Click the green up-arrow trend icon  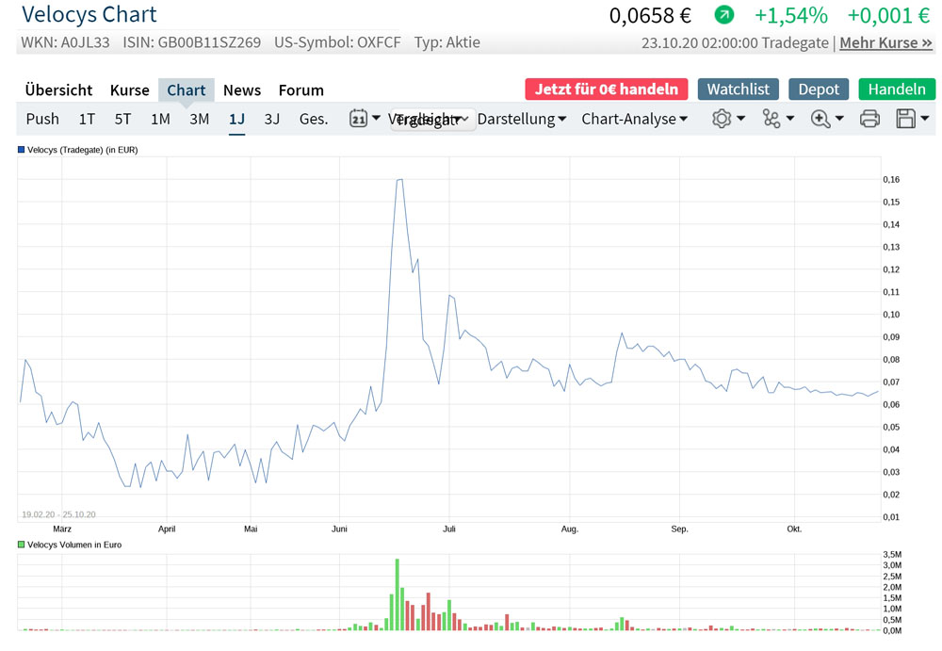(x=723, y=14)
